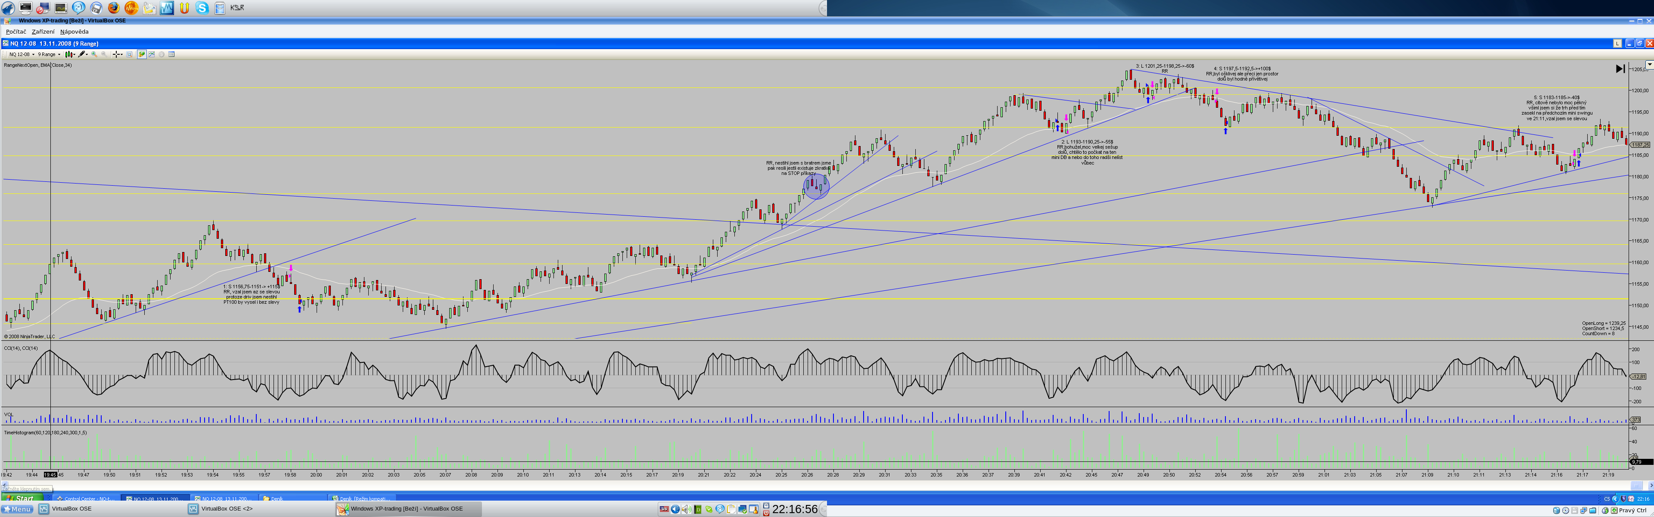Open the drawing tools pen dropdown
1654x517 pixels.
pyautogui.click(x=87, y=55)
